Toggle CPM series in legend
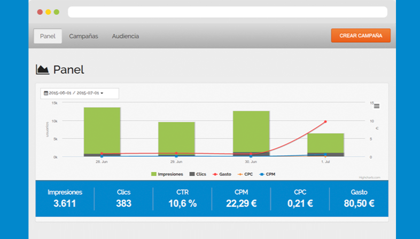 click(x=267, y=174)
